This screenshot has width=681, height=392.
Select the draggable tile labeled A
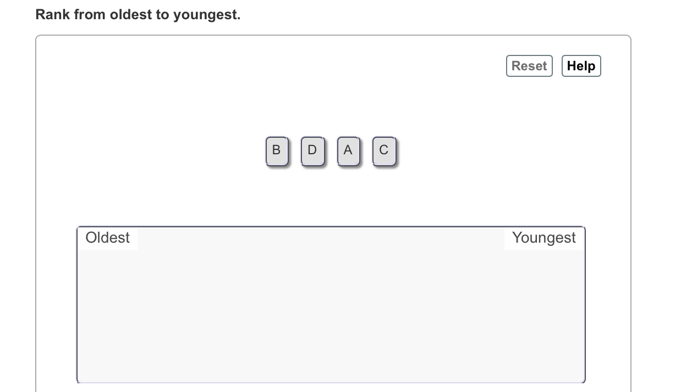[348, 150]
